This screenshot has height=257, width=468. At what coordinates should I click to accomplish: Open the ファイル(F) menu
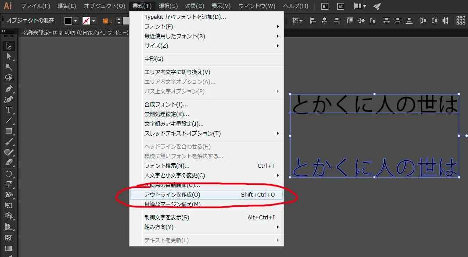coord(35,6)
